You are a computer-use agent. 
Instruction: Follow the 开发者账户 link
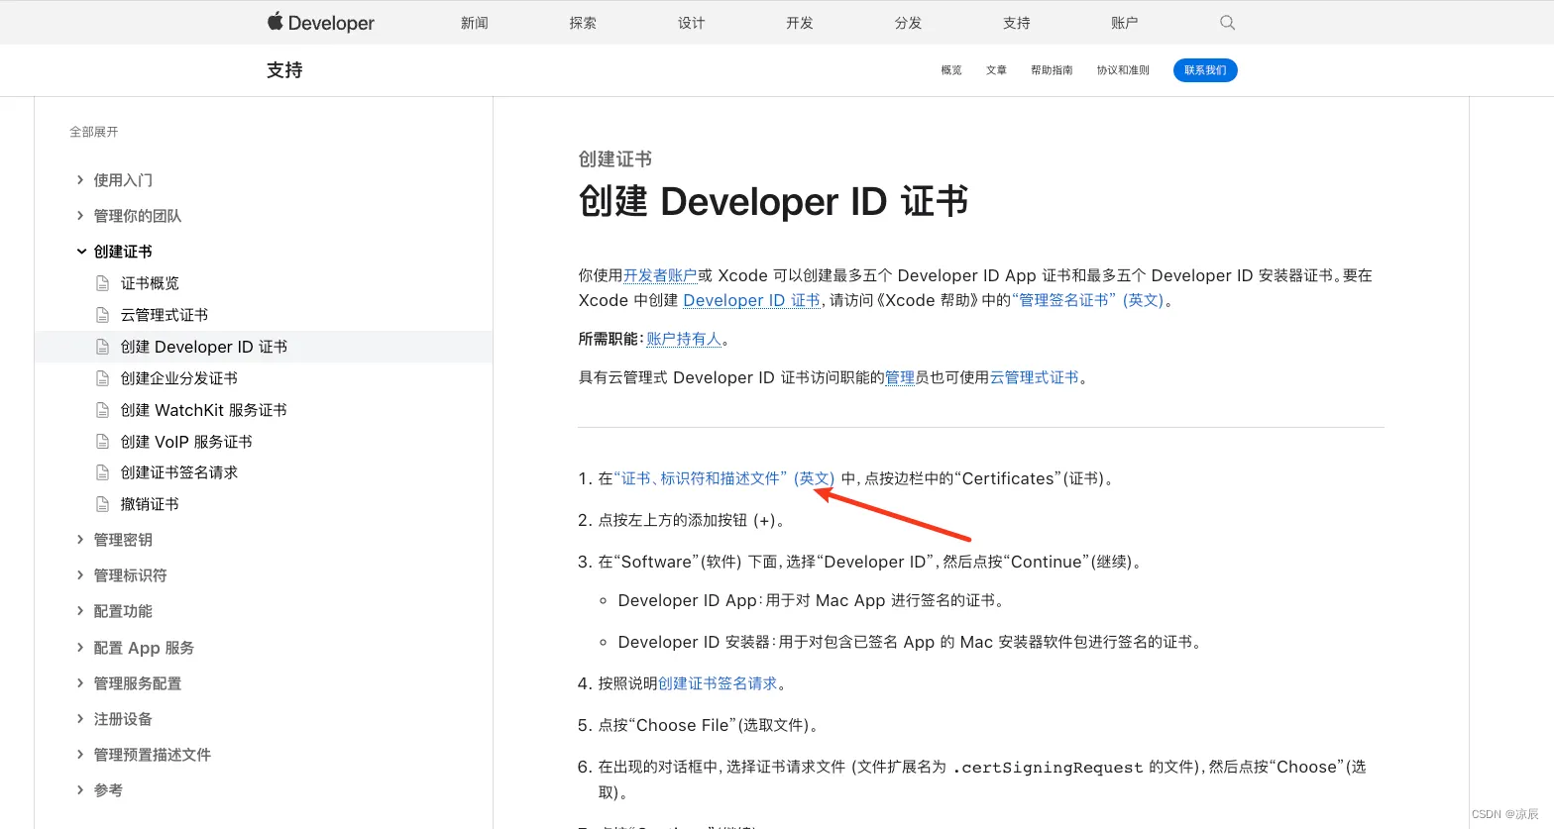coord(660,275)
